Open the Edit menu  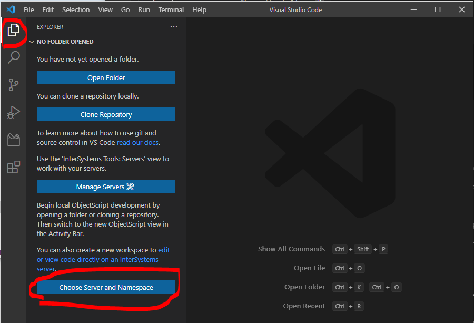48,9
